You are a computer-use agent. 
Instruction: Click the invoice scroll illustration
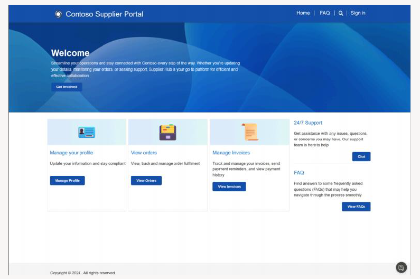click(x=250, y=132)
